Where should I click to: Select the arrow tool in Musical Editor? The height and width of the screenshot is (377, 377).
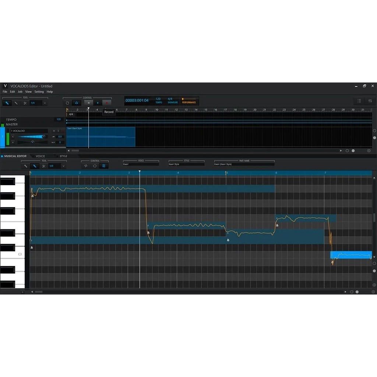26,166
